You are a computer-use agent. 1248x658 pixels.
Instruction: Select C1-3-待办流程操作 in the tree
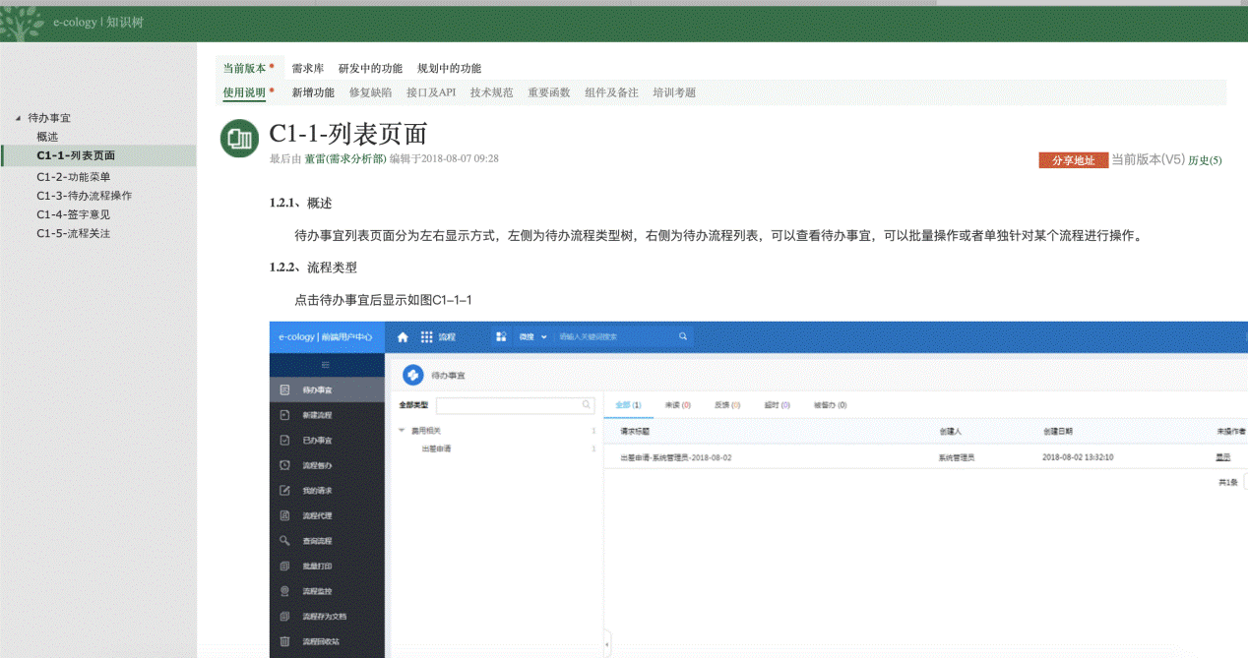tap(84, 196)
